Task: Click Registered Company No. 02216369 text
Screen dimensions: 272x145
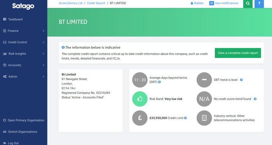Action: click(86, 93)
